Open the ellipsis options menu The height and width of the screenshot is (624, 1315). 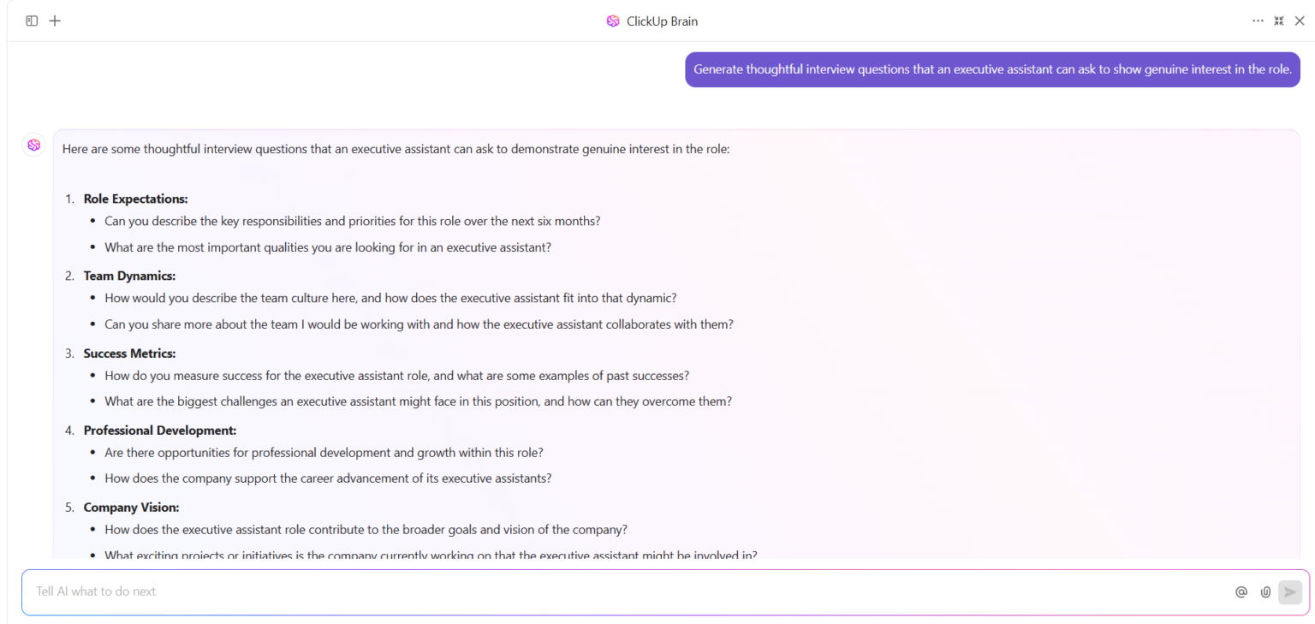tap(1258, 21)
